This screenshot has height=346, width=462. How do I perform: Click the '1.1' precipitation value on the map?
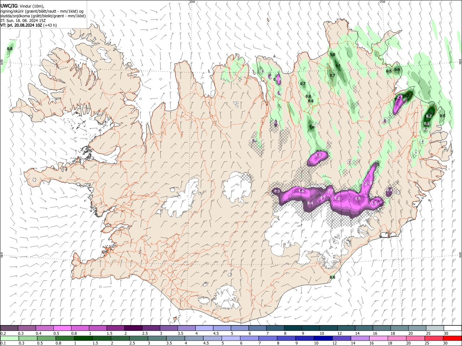[338, 66]
